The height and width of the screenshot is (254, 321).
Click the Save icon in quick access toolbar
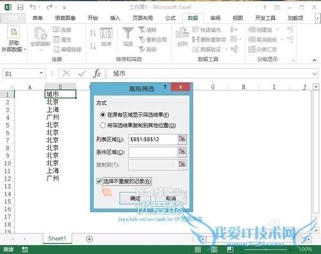click(20, 7)
